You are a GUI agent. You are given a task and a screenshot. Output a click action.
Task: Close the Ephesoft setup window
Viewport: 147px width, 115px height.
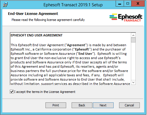pyautogui.click(x=138, y=4)
